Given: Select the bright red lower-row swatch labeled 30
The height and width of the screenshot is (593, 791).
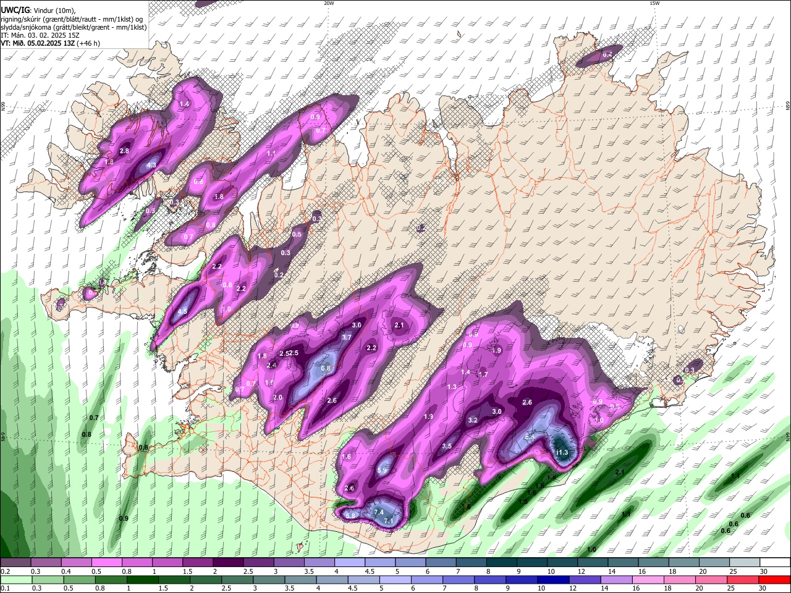Looking at the screenshot, I should [x=774, y=579].
